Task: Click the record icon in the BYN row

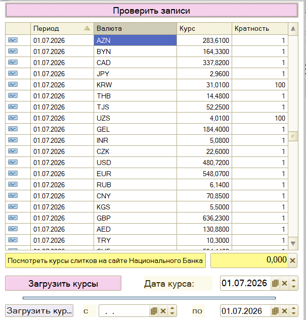Action: click(x=13, y=51)
